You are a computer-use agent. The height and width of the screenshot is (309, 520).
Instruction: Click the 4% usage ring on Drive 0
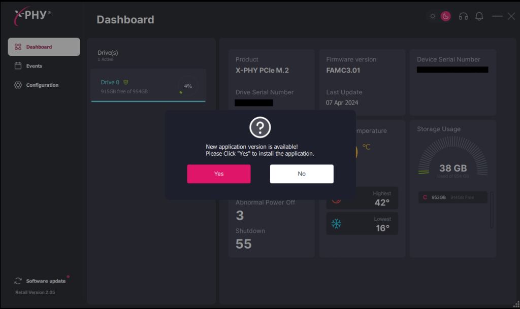(x=188, y=86)
